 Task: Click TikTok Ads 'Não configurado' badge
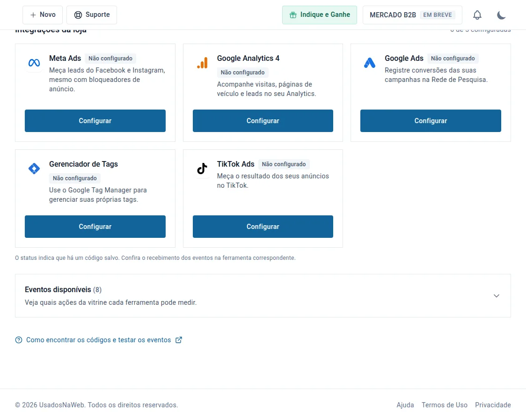(284, 164)
